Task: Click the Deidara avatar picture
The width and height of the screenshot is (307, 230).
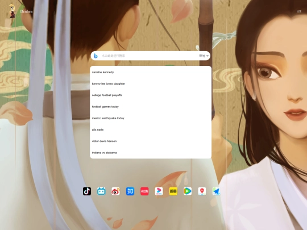Action: (x=12, y=11)
